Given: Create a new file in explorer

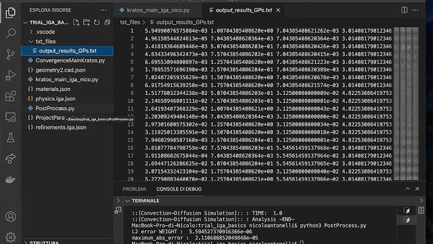Looking at the screenshot, I should coord(76,22).
